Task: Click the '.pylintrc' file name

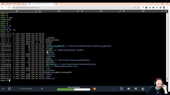Action: click(x=50, y=62)
